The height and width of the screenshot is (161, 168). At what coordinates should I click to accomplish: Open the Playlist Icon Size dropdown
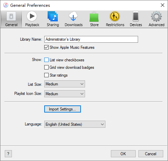pyautogui.click(x=65, y=94)
